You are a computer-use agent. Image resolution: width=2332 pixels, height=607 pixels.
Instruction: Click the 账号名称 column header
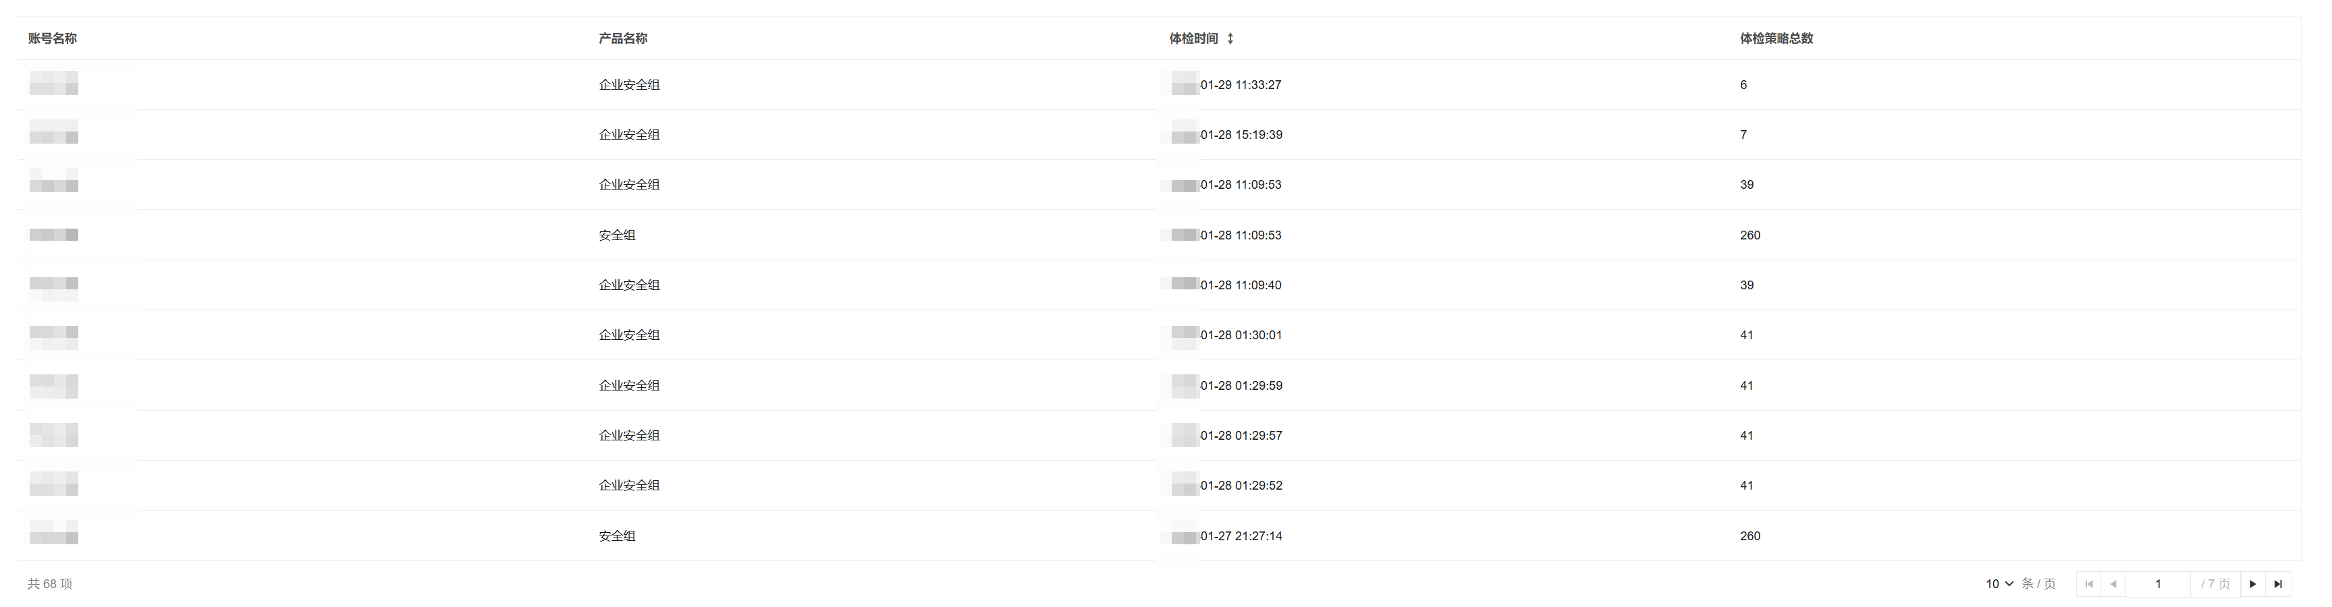(53, 39)
